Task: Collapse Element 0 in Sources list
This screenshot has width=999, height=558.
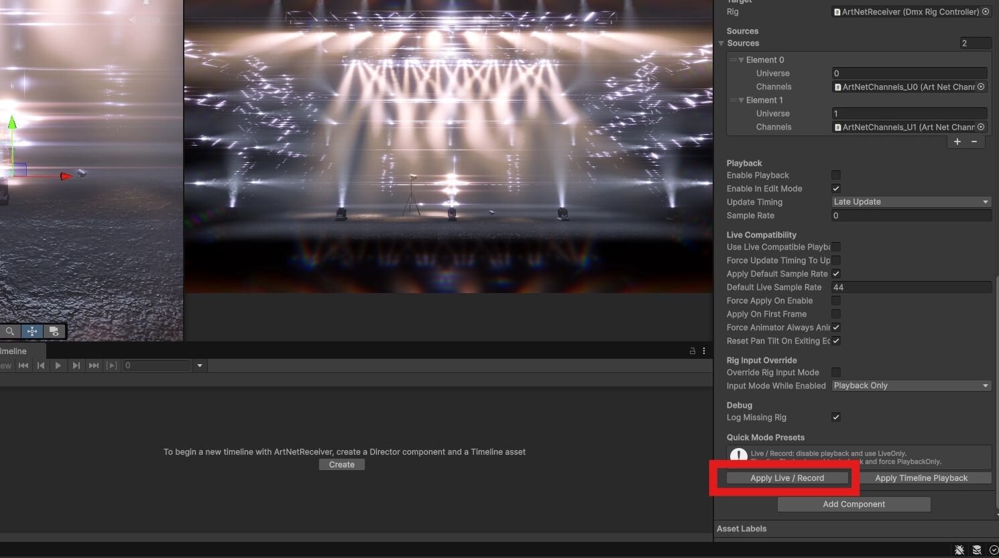Action: pyautogui.click(x=742, y=60)
